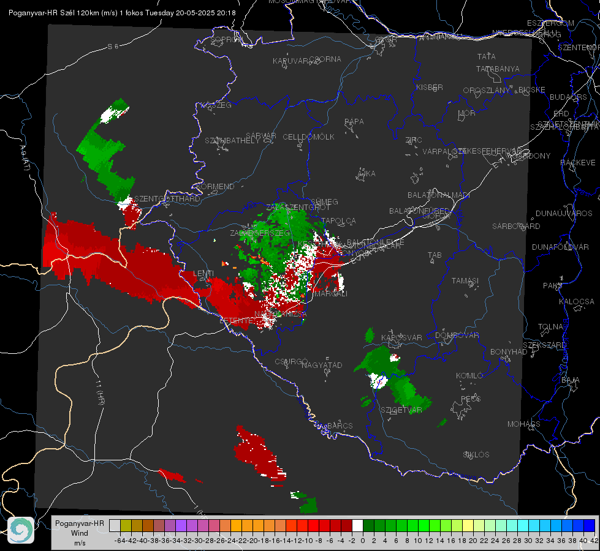Click the PÉCS city label
This screenshot has height=551, width=600.
470,399
